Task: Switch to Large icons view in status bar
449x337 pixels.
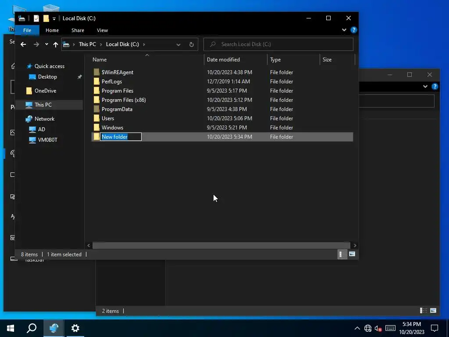Action: coord(352,254)
